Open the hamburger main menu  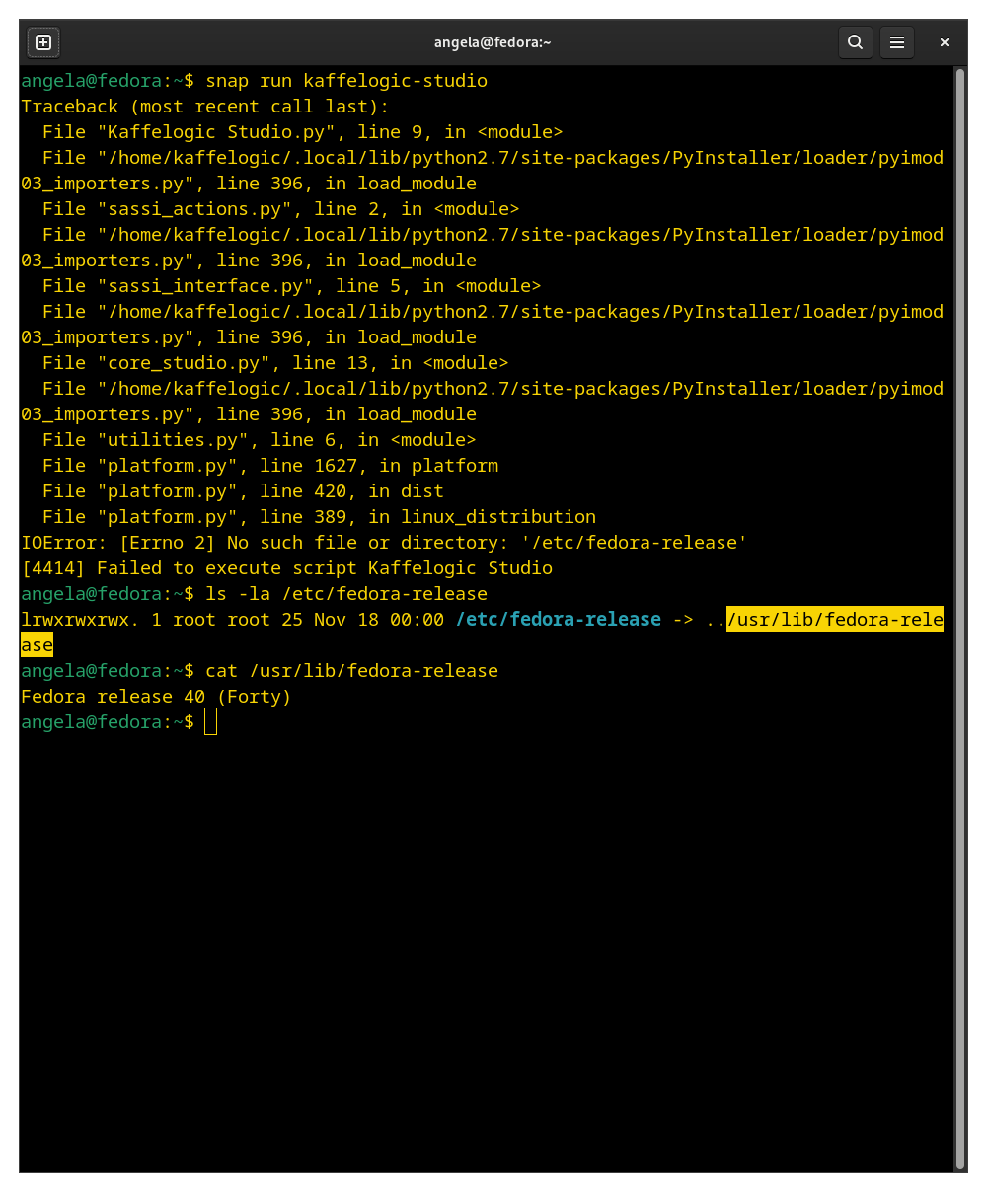897,42
